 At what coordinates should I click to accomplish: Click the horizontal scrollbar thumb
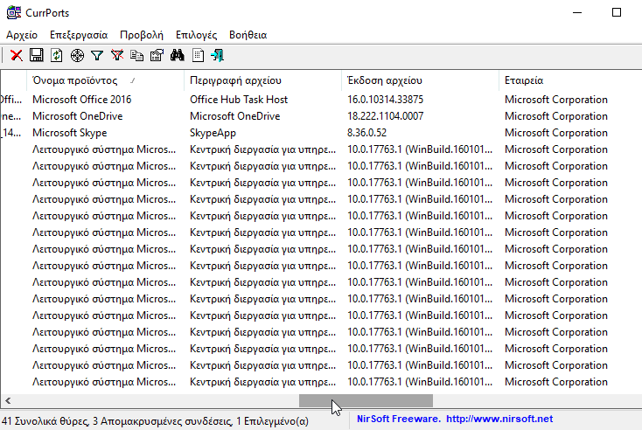pos(366,400)
